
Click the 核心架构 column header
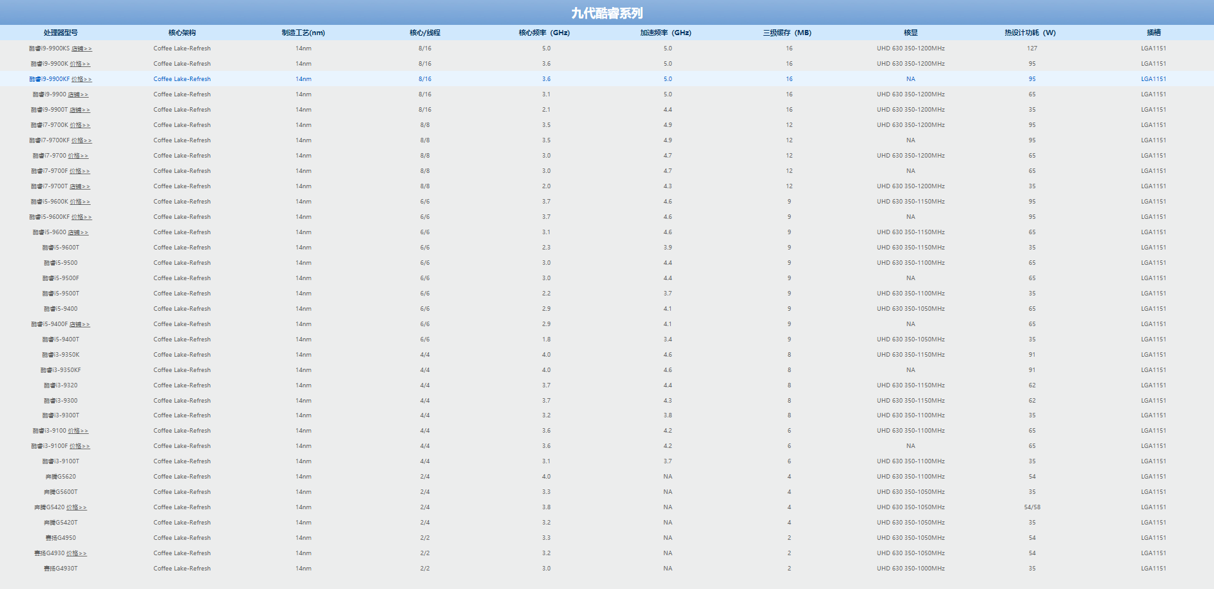[x=182, y=33]
